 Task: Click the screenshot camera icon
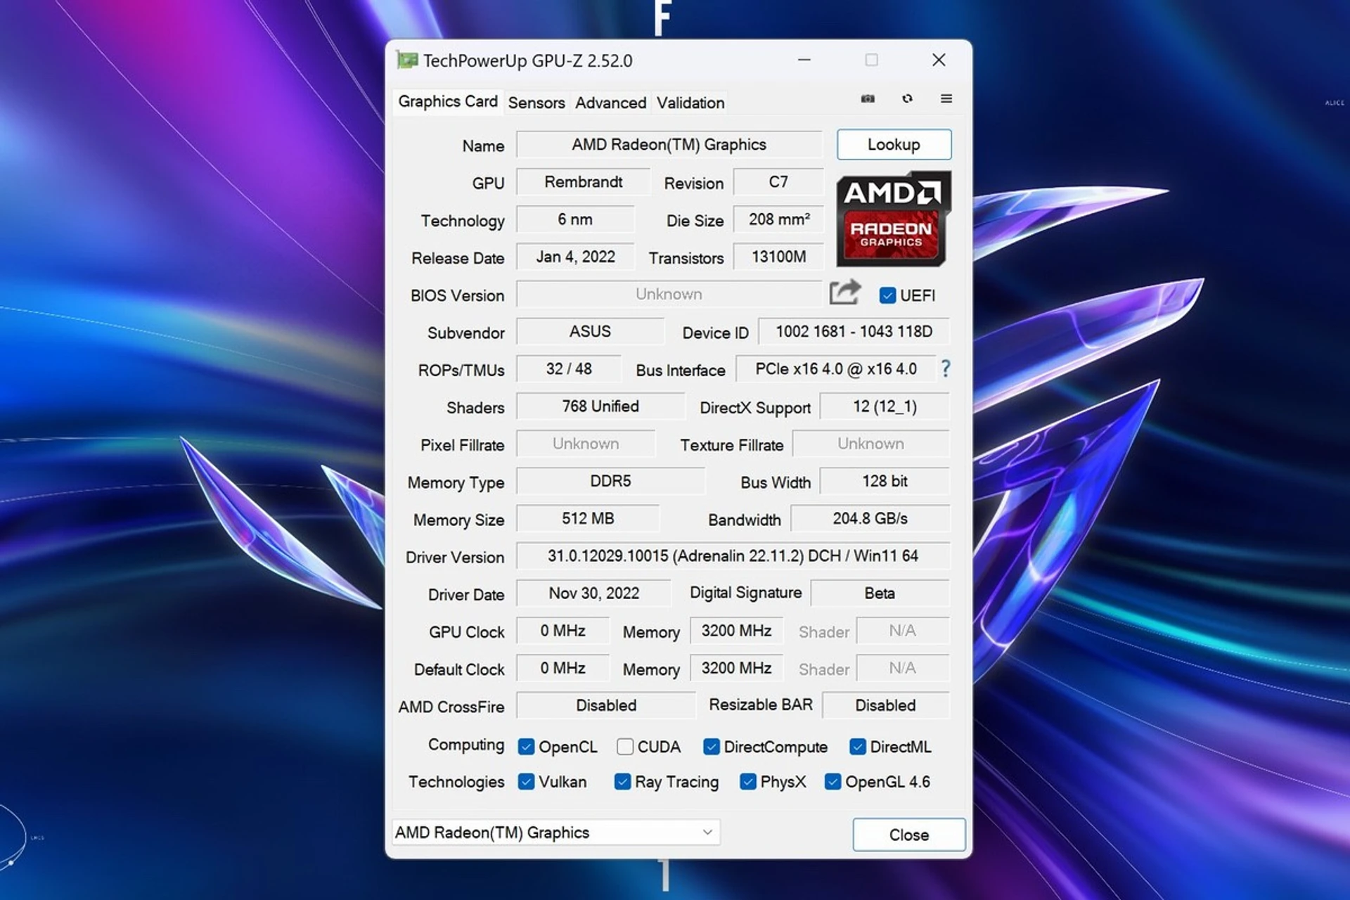tap(868, 98)
